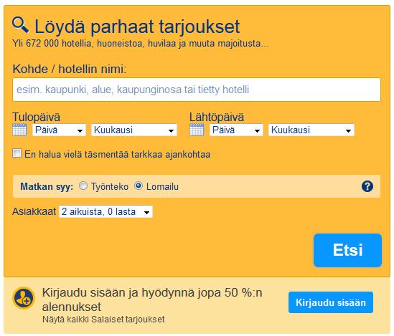Image resolution: width=394 pixels, height=336 pixels.
Task: Click the "Löydä parhaat tarjoukset" heading
Action: [137, 27]
